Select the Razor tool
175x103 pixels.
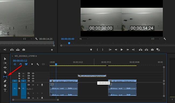(x=5, y=72)
